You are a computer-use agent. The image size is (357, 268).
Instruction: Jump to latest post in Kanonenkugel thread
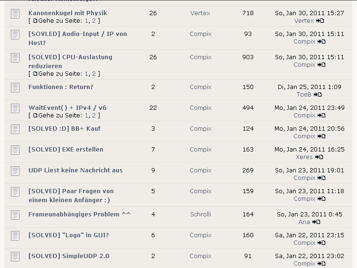click(x=321, y=21)
